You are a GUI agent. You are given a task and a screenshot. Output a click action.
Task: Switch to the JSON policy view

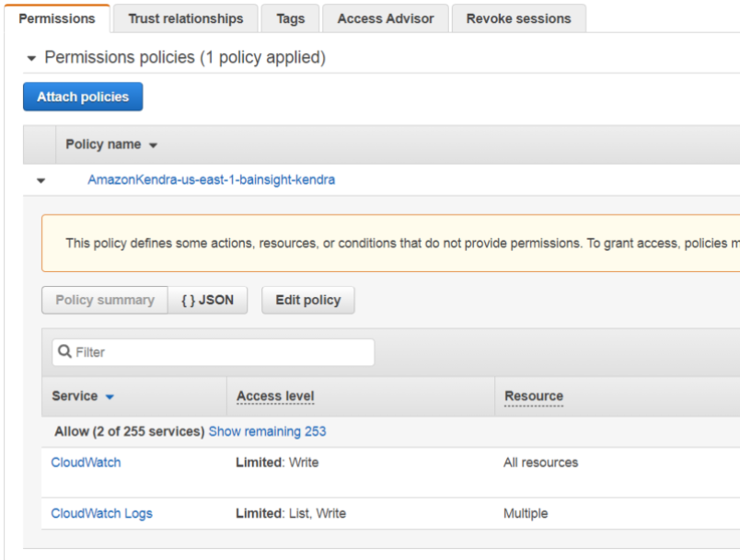[207, 300]
